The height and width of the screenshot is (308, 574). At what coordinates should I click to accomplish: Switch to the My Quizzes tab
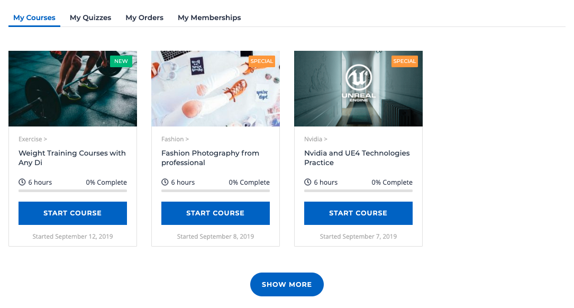coord(90,17)
